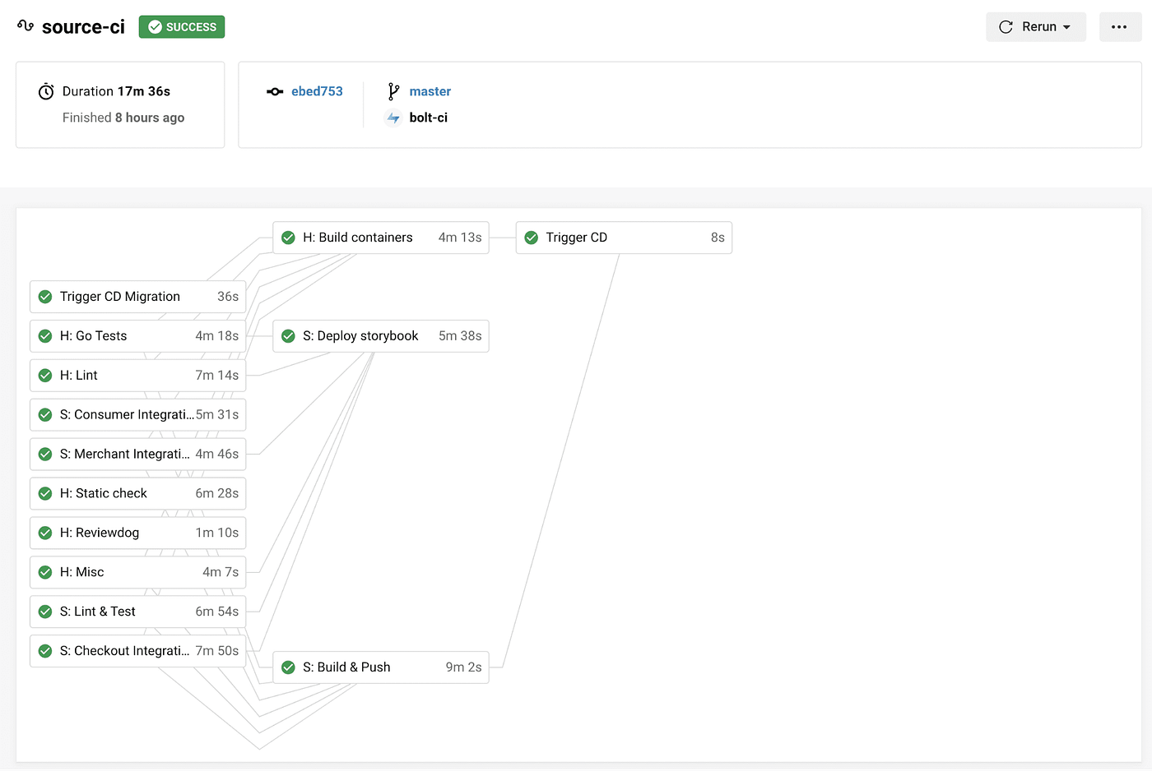This screenshot has width=1152, height=771.
Task: Open the H: Lint job
Action: pos(137,376)
